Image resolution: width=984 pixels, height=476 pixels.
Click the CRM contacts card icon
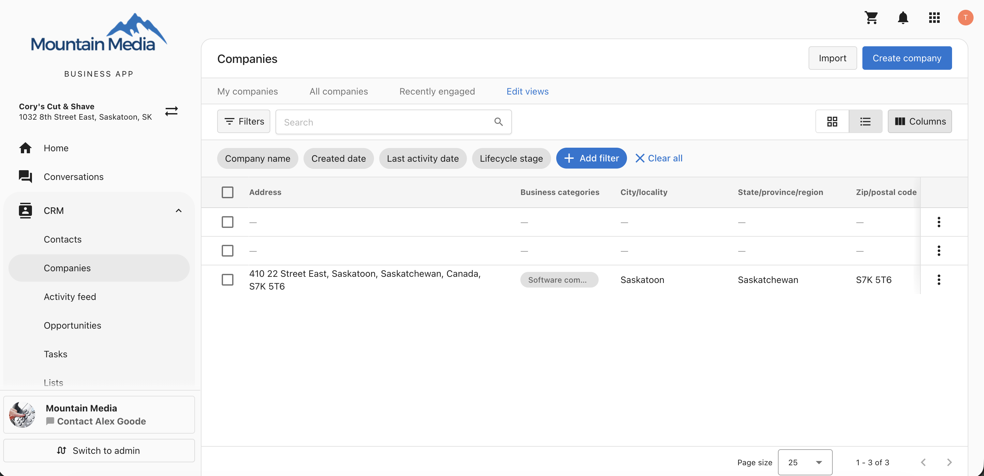[x=25, y=211]
